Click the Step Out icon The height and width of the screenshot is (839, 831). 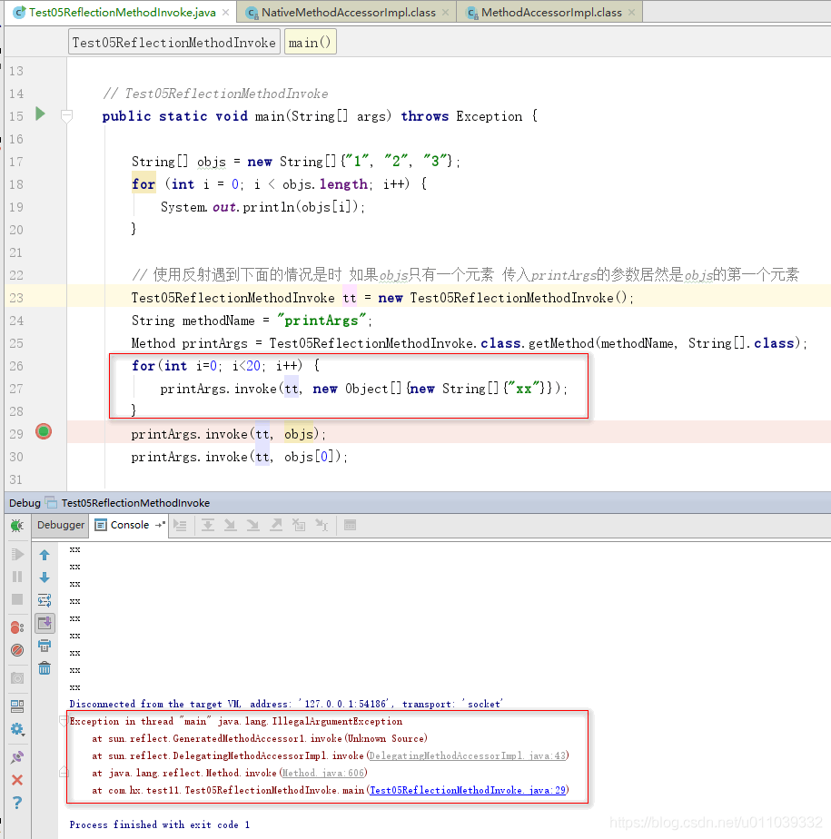[x=276, y=526]
